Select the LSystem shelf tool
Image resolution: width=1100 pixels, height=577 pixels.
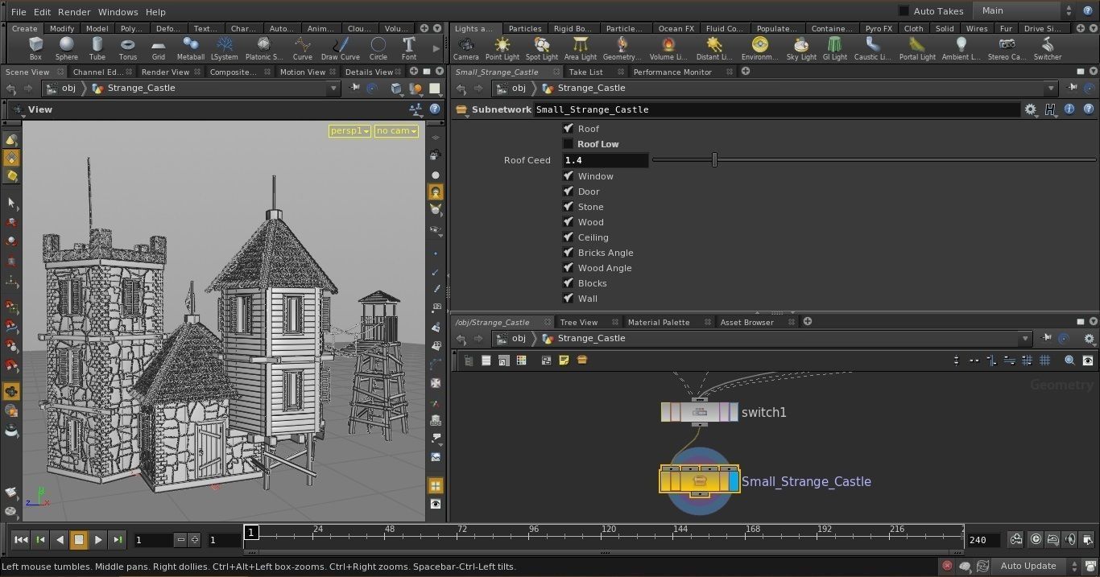pyautogui.click(x=225, y=47)
